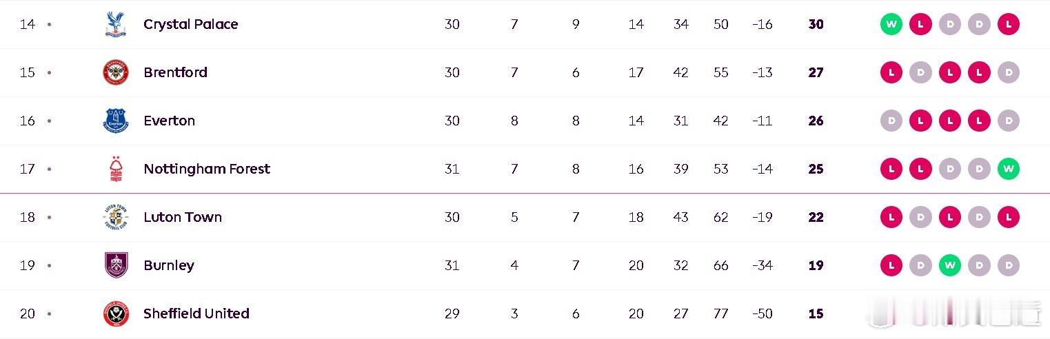Click the Nottingham Forest club crest

[116, 169]
